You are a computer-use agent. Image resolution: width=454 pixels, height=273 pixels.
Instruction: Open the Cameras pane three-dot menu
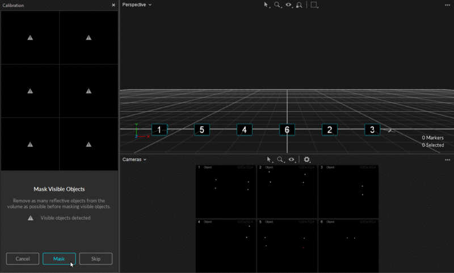447,160
